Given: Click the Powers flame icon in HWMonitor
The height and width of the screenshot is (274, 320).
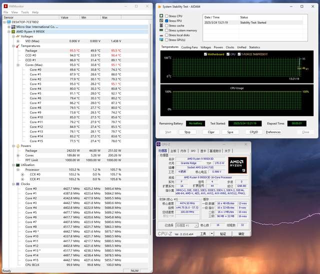Looking at the screenshot, I should tap(18, 145).
